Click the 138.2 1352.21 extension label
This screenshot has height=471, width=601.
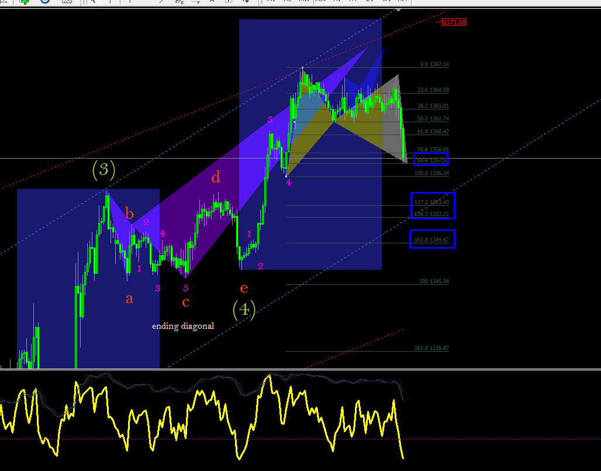tap(431, 214)
